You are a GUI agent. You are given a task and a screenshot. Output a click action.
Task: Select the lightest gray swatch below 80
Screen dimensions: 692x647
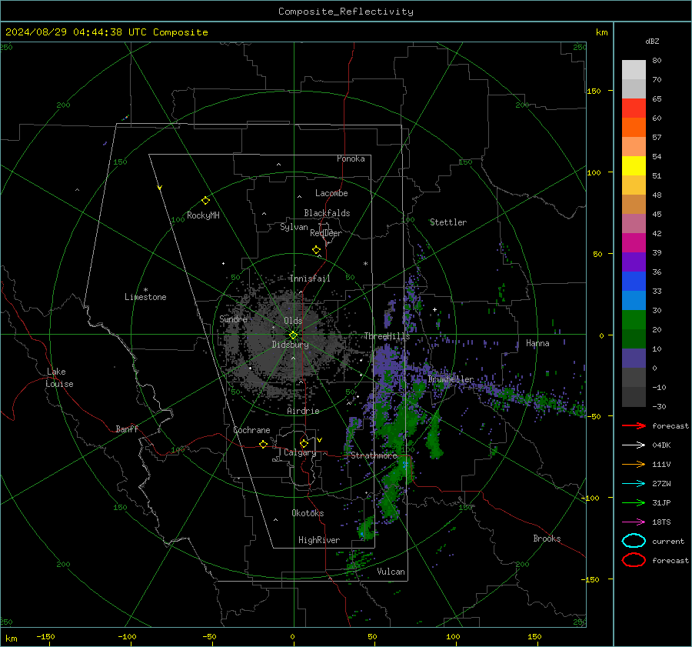[x=634, y=70]
